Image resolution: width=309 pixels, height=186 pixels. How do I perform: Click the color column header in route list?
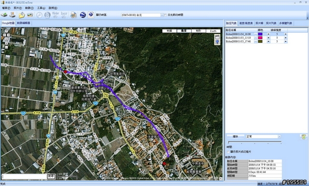264,30
